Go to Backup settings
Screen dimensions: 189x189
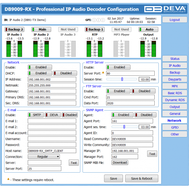[x=175, y=72]
